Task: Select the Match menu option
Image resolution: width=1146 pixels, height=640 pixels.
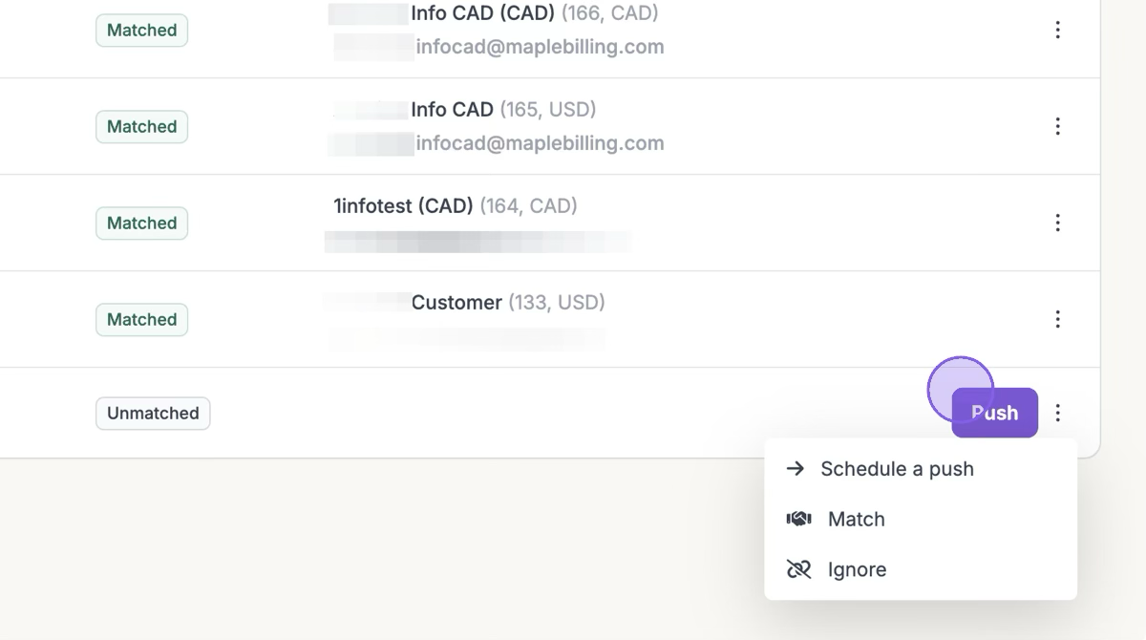Action: pyautogui.click(x=856, y=520)
